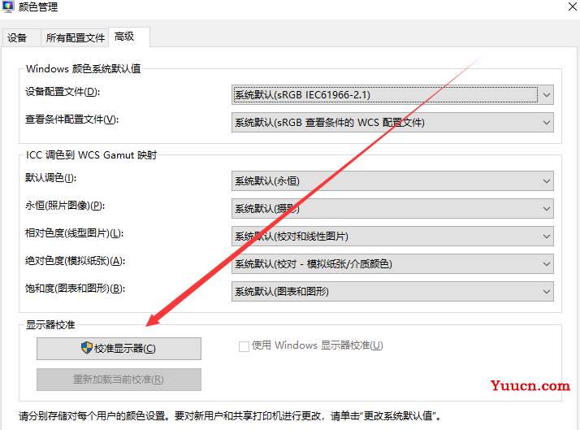Open the 默认调色 dropdown showing 永恒
Image resolution: width=580 pixels, height=430 pixels.
[x=392, y=181]
